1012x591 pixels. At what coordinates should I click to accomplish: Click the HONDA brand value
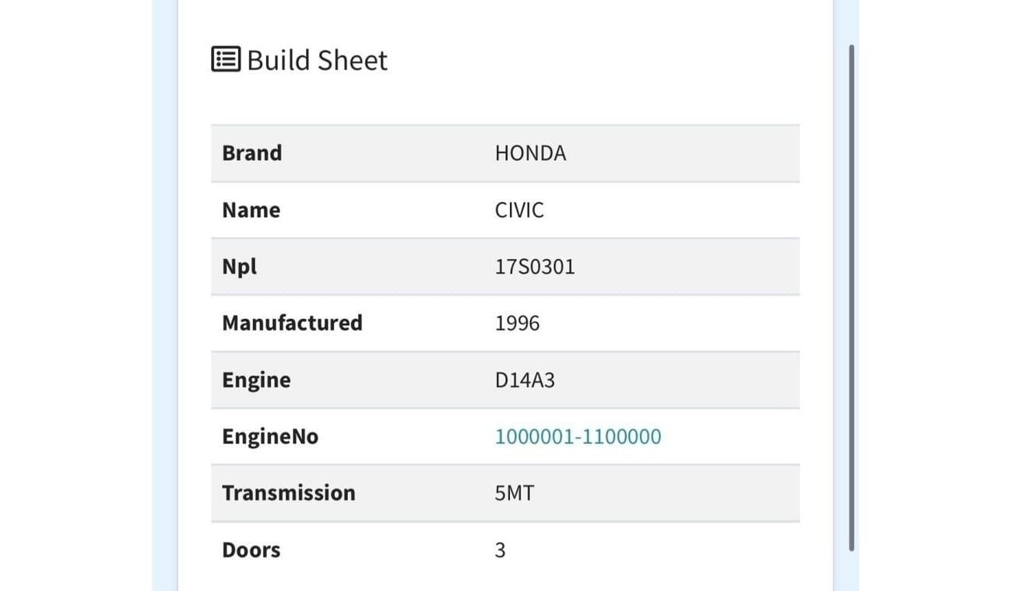(x=530, y=153)
